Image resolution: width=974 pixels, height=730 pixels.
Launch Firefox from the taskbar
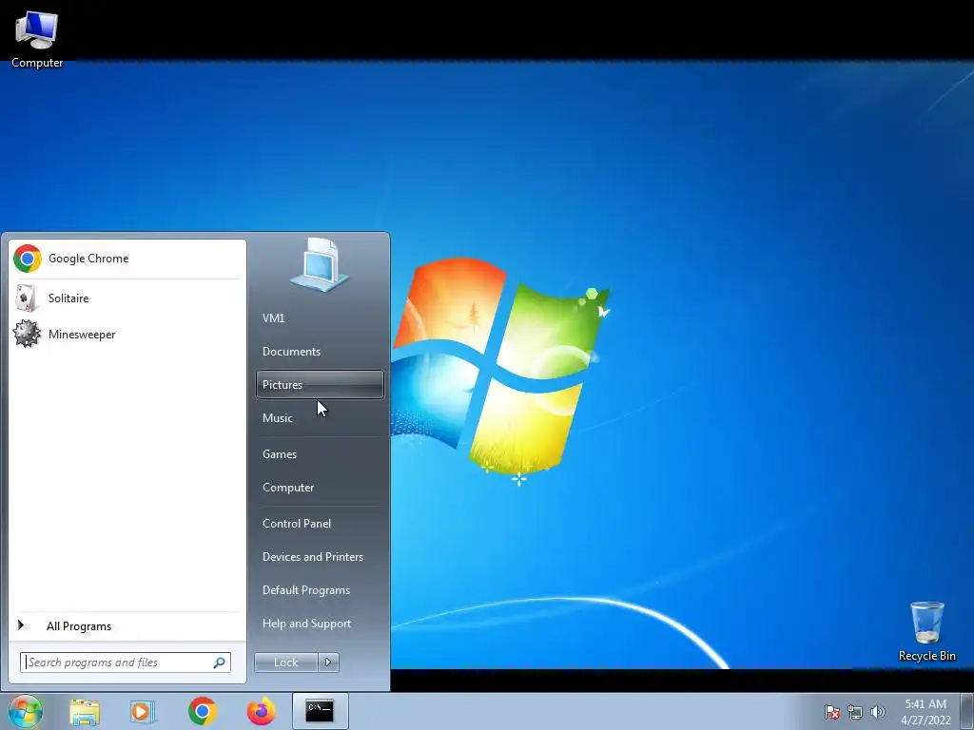coord(261,711)
